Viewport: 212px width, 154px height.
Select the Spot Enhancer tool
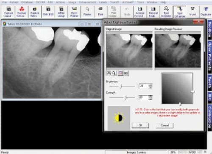click(x=179, y=12)
